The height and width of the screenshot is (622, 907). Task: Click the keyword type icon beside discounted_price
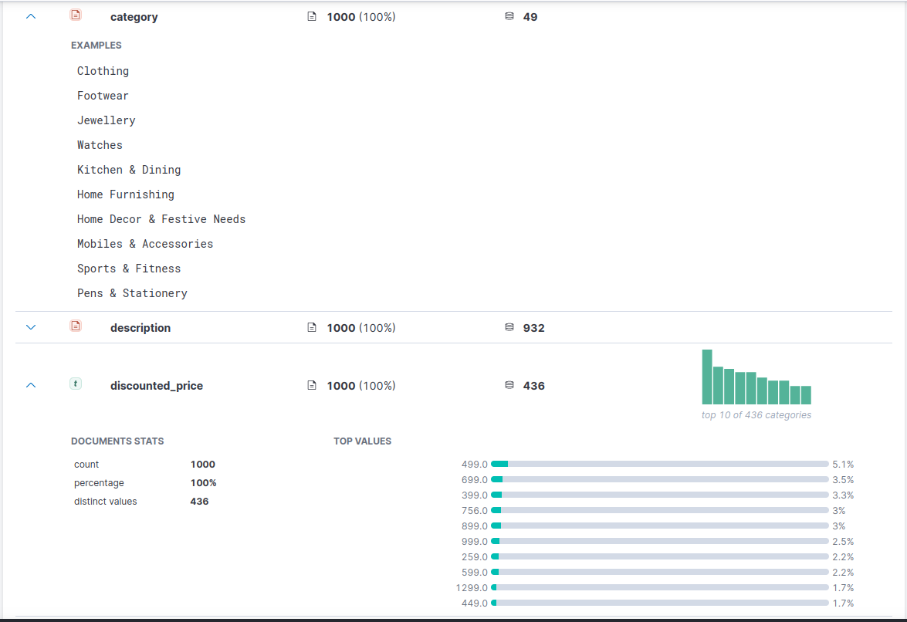(x=76, y=384)
